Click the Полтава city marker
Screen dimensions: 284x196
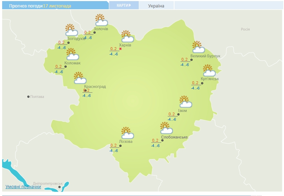tap(29, 97)
